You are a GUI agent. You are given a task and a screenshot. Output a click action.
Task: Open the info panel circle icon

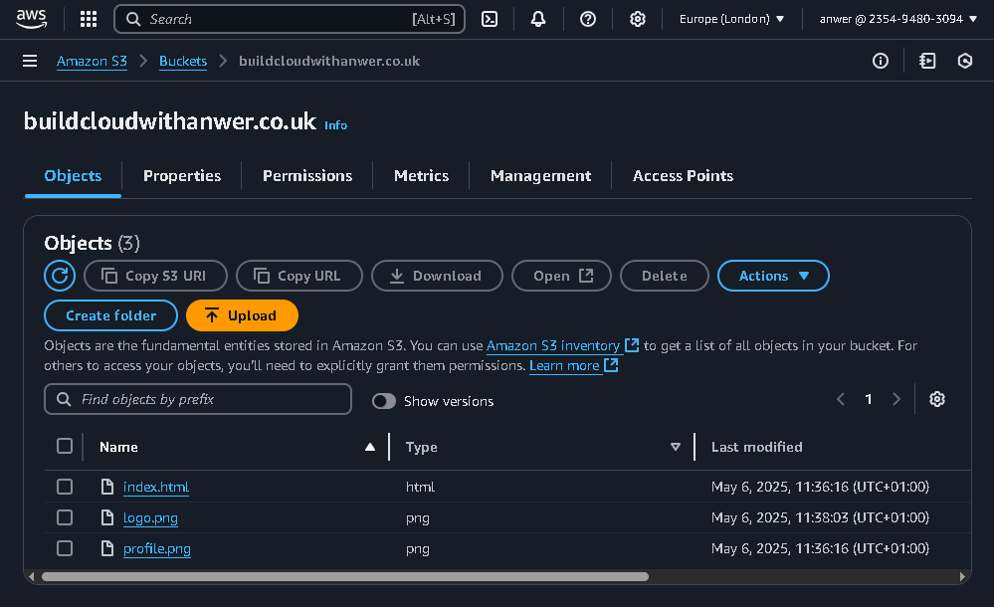[x=880, y=61]
